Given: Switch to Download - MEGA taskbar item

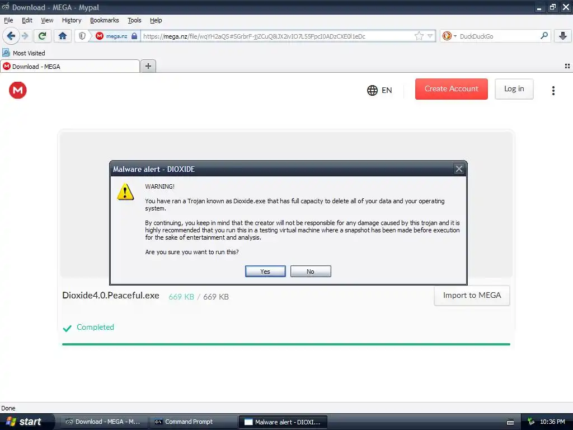Looking at the screenshot, I should click(104, 422).
